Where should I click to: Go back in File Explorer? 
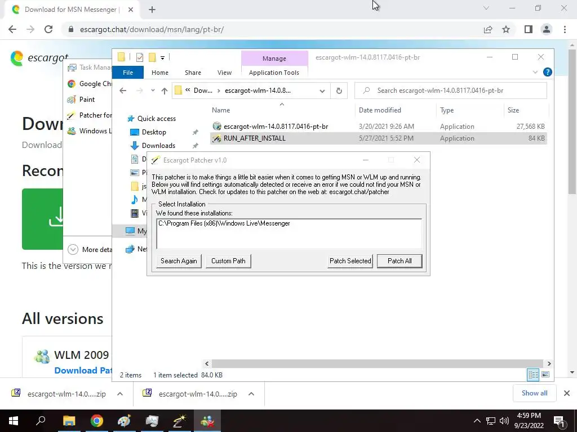[x=123, y=91]
